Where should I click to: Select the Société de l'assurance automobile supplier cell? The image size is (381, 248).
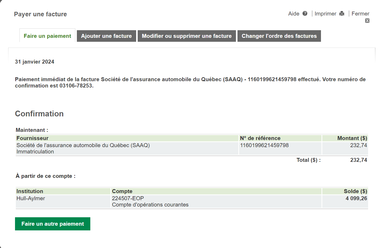tap(127, 148)
